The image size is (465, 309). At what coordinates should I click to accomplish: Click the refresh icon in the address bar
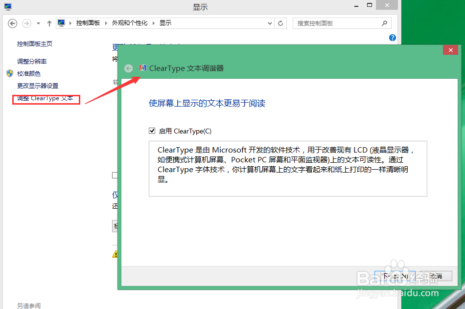280,23
